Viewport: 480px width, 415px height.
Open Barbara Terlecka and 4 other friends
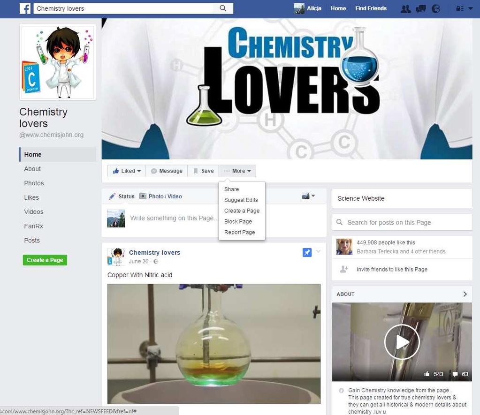coord(401,251)
